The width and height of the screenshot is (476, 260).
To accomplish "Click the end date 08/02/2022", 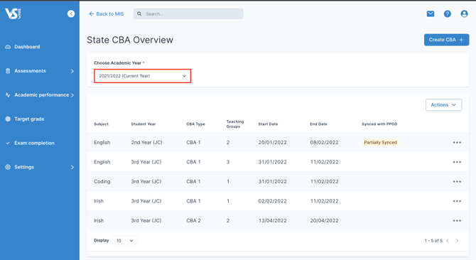I will pyautogui.click(x=324, y=142).
